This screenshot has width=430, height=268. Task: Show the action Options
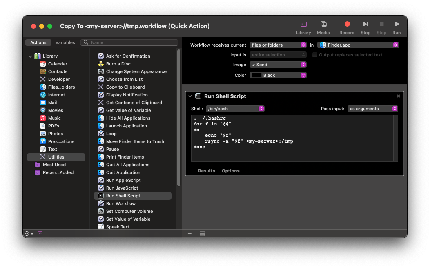click(231, 171)
